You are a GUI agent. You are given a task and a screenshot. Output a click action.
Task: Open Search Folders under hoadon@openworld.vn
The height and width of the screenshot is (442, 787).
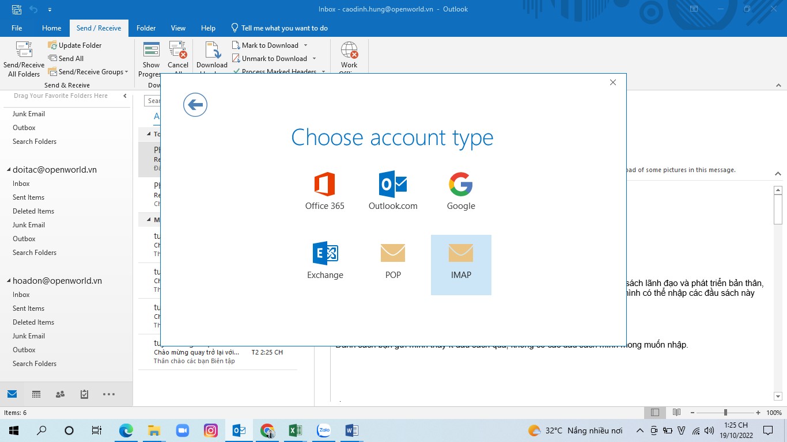pos(35,364)
